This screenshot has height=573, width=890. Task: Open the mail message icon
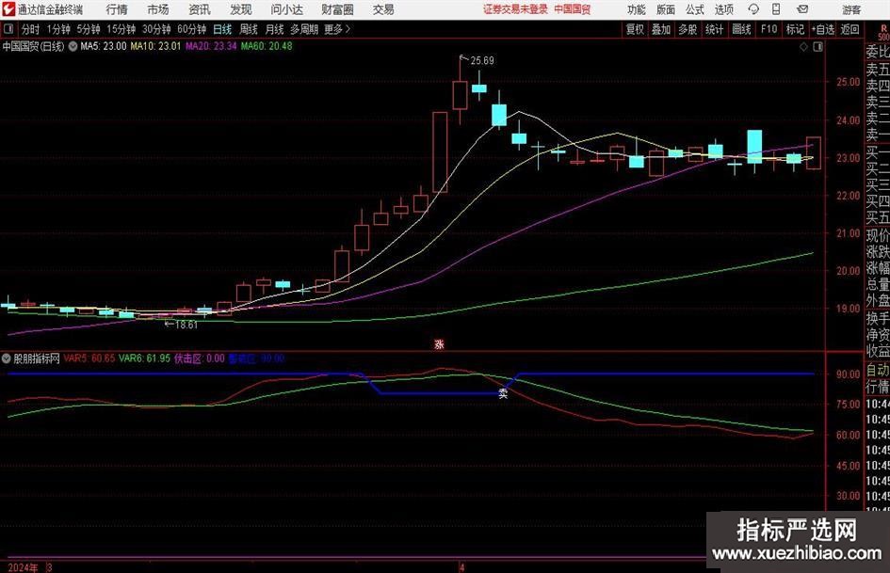click(802, 9)
